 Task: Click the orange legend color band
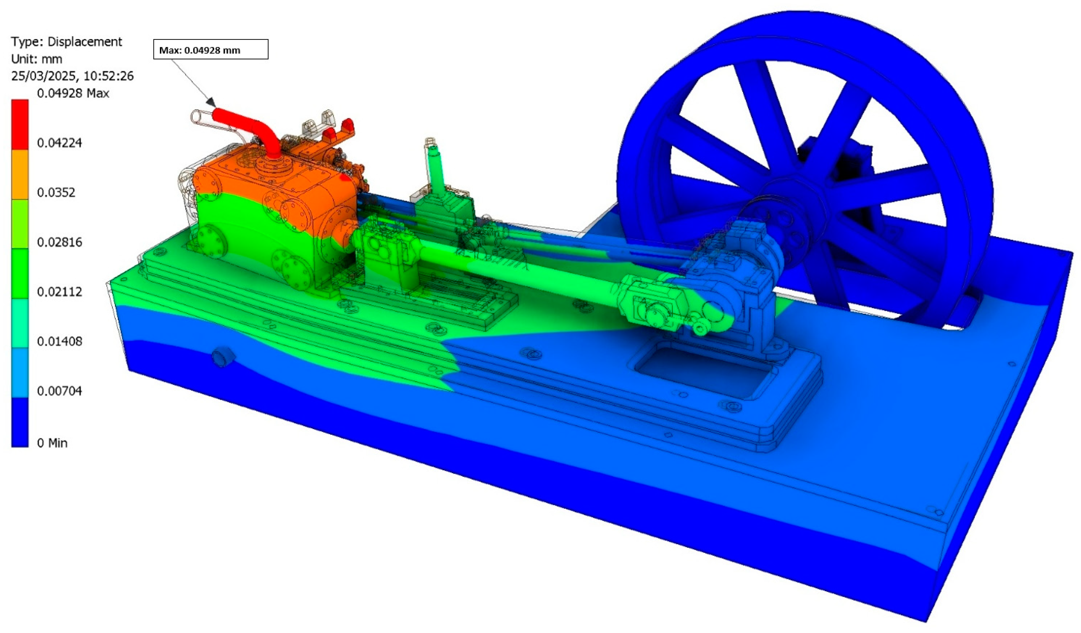pyautogui.click(x=20, y=174)
